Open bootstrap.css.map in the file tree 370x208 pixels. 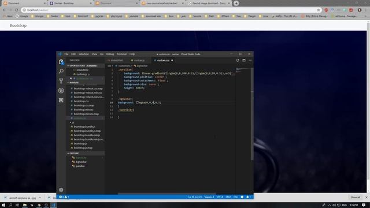click(x=84, y=105)
